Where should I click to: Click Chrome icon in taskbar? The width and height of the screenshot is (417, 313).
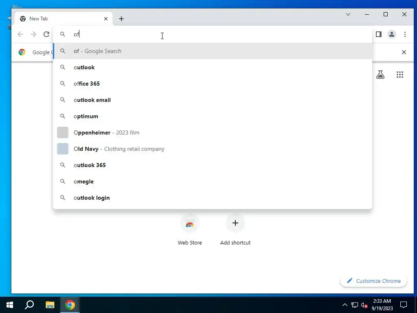click(70, 305)
